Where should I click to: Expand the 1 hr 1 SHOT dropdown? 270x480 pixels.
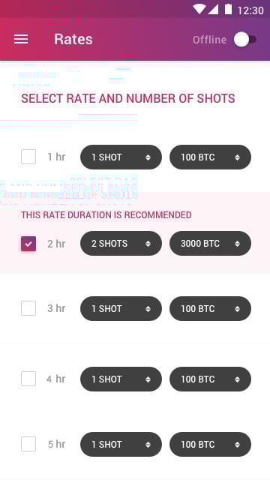pos(121,157)
